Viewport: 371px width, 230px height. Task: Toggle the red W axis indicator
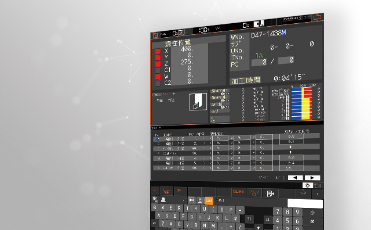click(x=158, y=77)
